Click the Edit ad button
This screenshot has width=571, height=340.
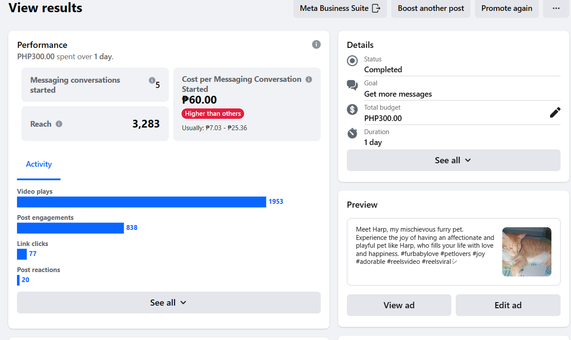508,305
